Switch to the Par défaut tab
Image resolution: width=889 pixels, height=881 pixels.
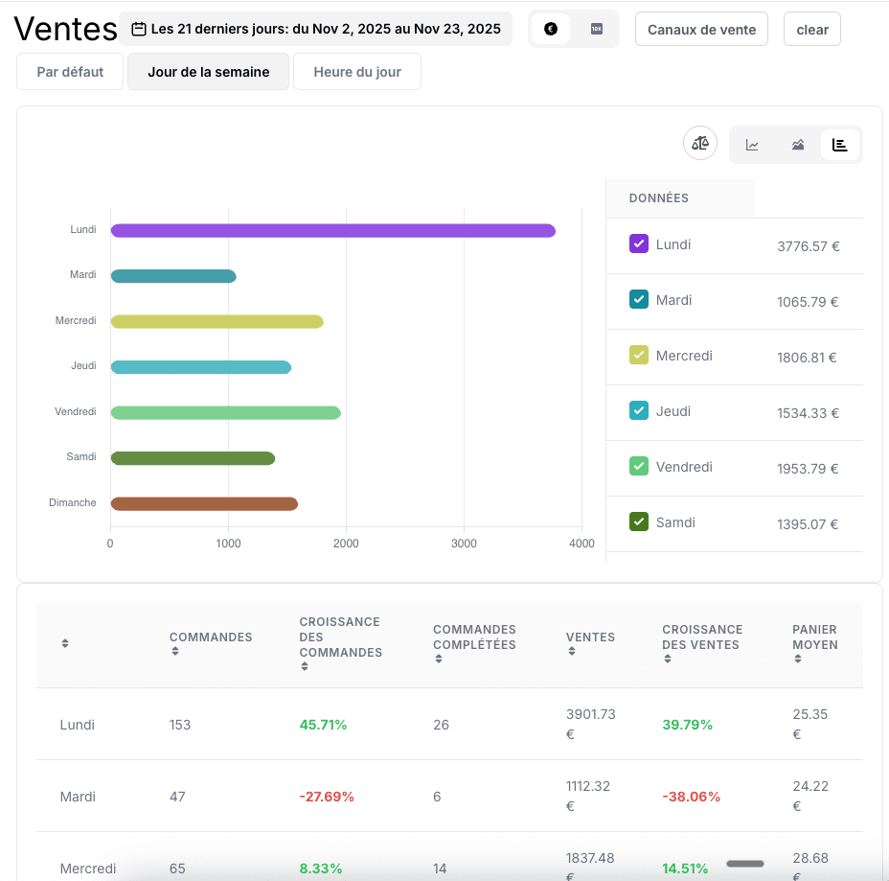point(70,72)
